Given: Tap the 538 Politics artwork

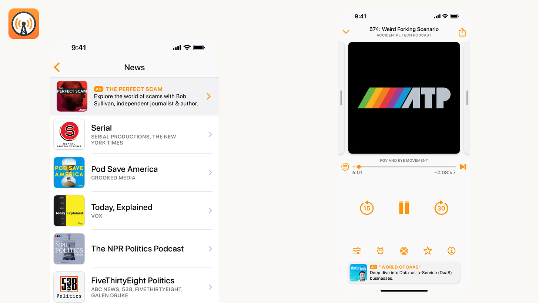Looking at the screenshot, I should click(69, 287).
